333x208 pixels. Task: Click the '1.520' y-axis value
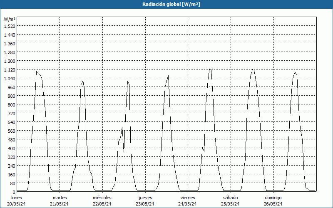(10, 26)
